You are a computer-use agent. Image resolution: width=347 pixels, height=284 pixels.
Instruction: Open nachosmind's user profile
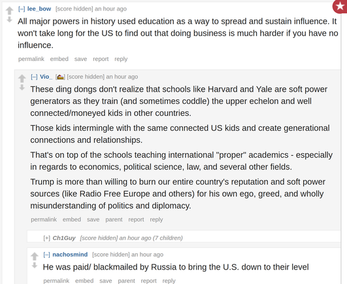(x=70, y=255)
